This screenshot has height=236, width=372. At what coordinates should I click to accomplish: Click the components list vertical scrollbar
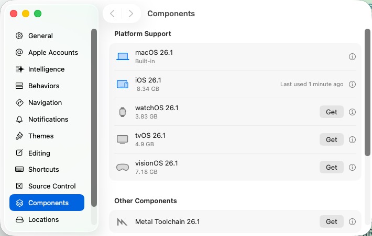[x=367, y=91]
